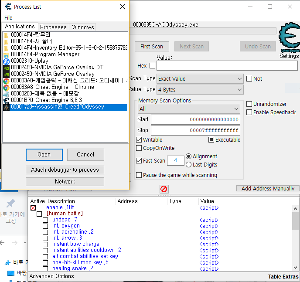
Task: Click the Cancel button
Action: 85,155
